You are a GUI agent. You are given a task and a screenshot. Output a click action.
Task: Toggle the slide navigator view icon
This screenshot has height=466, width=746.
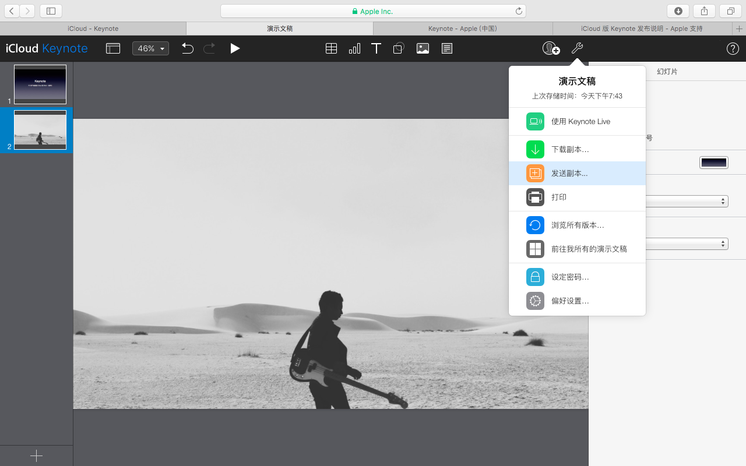click(113, 48)
